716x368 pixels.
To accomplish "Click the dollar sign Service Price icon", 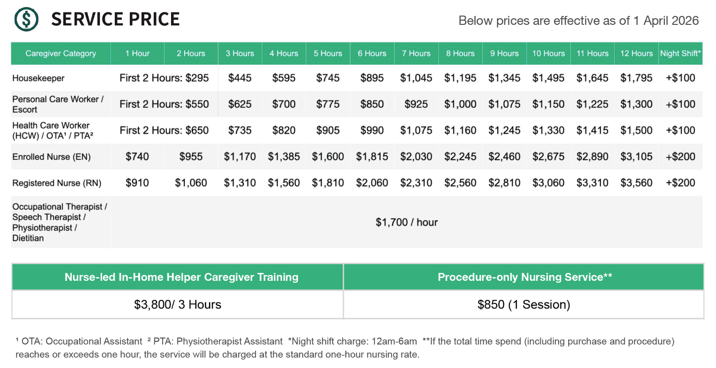I will click(x=26, y=19).
